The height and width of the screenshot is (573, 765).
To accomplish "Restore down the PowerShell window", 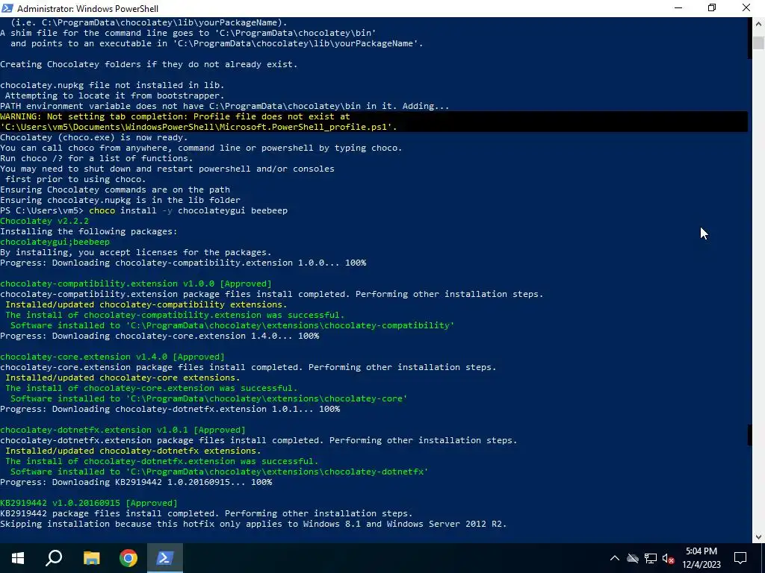I will point(712,7).
